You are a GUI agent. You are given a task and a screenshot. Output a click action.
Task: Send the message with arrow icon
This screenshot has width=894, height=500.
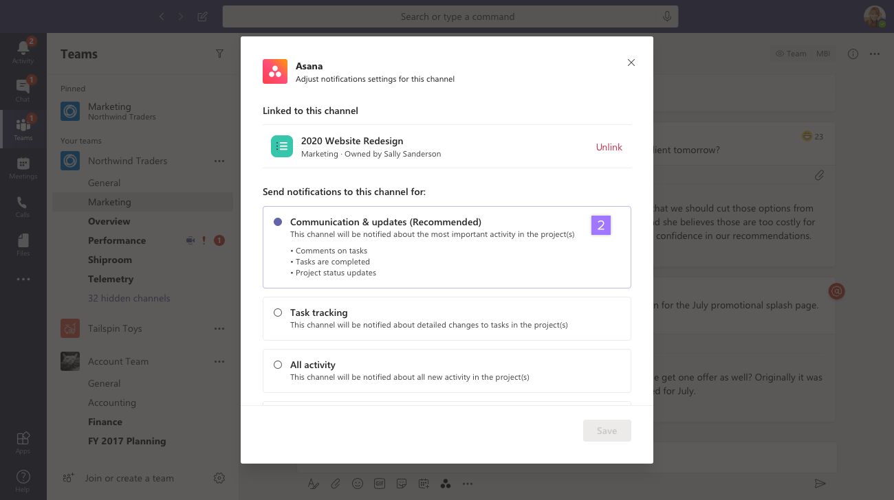[x=820, y=484]
